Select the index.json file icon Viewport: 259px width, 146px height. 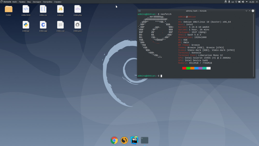78,25
